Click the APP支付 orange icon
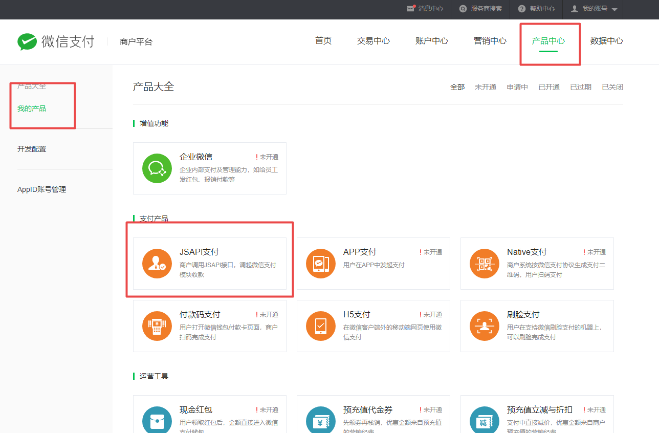The width and height of the screenshot is (659, 433). 321,264
